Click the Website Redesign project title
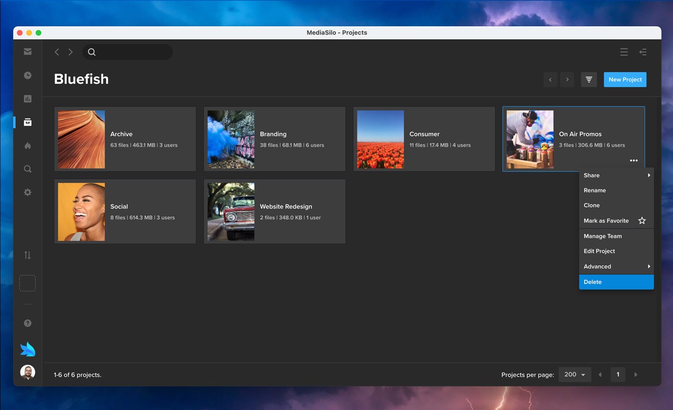Screen dimensions: 673x410 pos(286,207)
